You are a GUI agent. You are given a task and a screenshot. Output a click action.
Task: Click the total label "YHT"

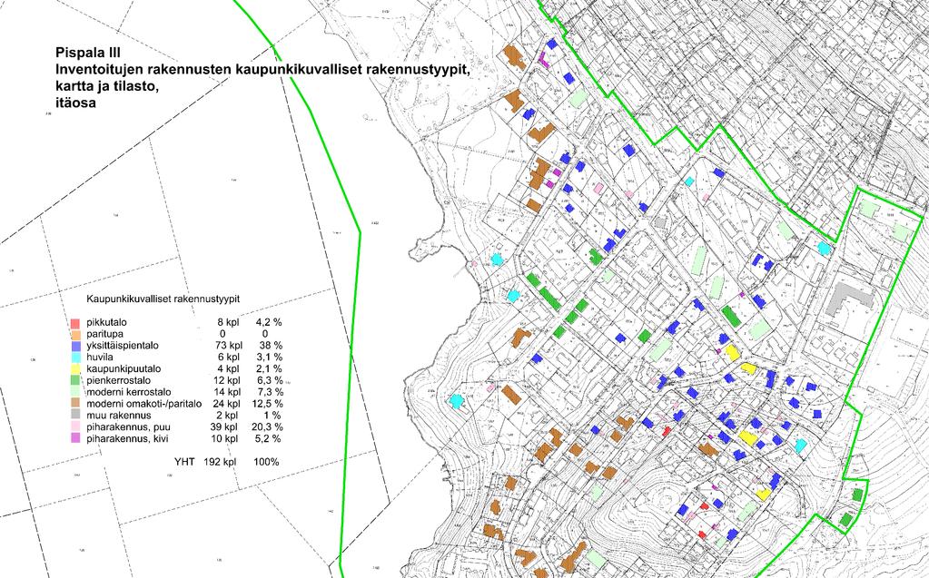[x=185, y=462]
